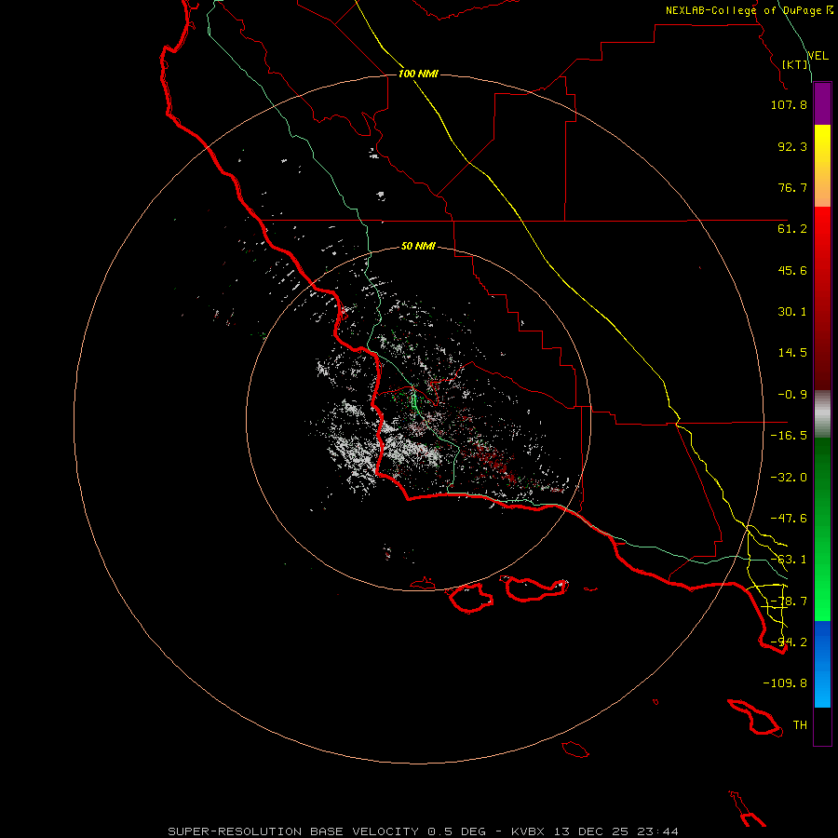Pick the gray near-zero band of the scale
Image resolution: width=838 pixels, height=838 pixels.
822,414
